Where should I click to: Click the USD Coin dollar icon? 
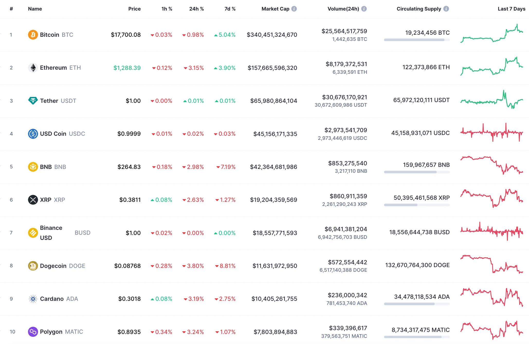[x=32, y=133]
